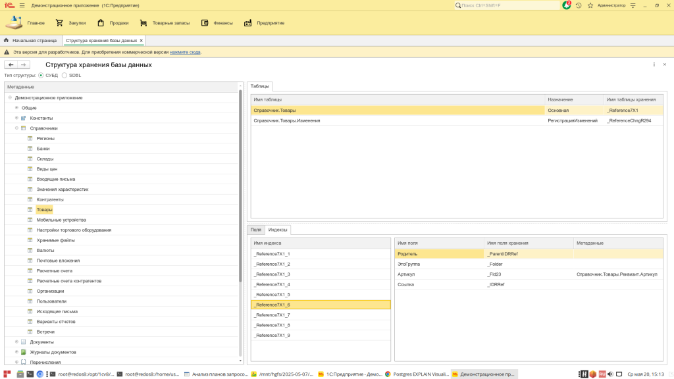Image resolution: width=674 pixels, height=379 pixels.
Task: Open the history clock icon
Action: [579, 5]
